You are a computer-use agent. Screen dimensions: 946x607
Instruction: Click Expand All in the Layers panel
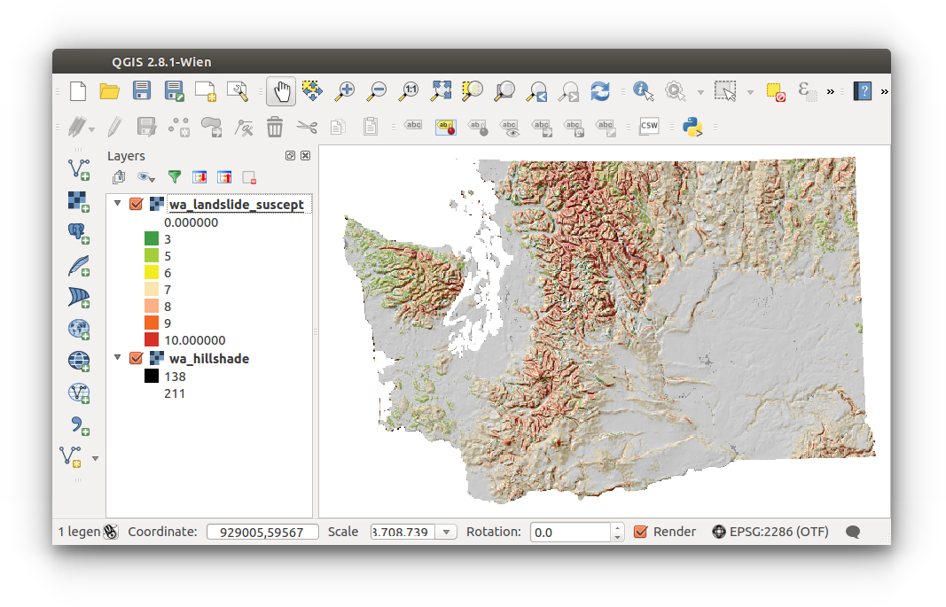pyautogui.click(x=199, y=177)
